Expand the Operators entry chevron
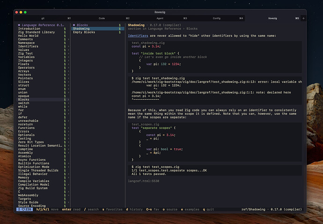Viewport: 323px width, 224px height. pyautogui.click(x=68, y=68)
